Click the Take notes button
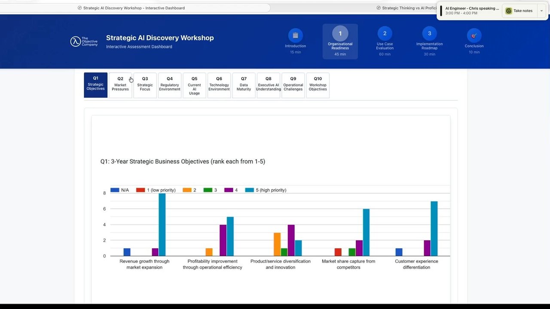The width and height of the screenshot is (550, 309). point(519,11)
